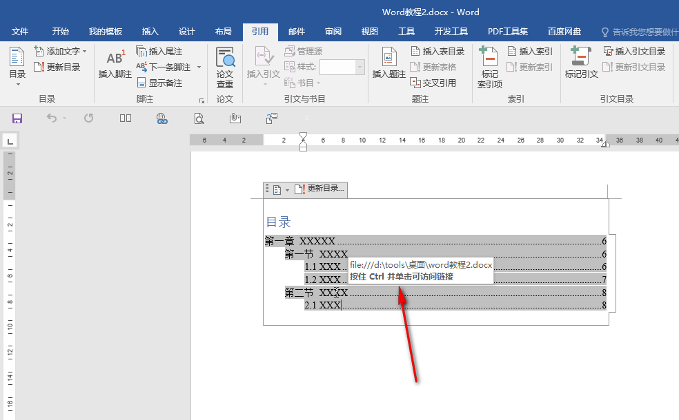679x420 pixels.
Task: Click the right indent marker on ruler
Action: pos(605,144)
